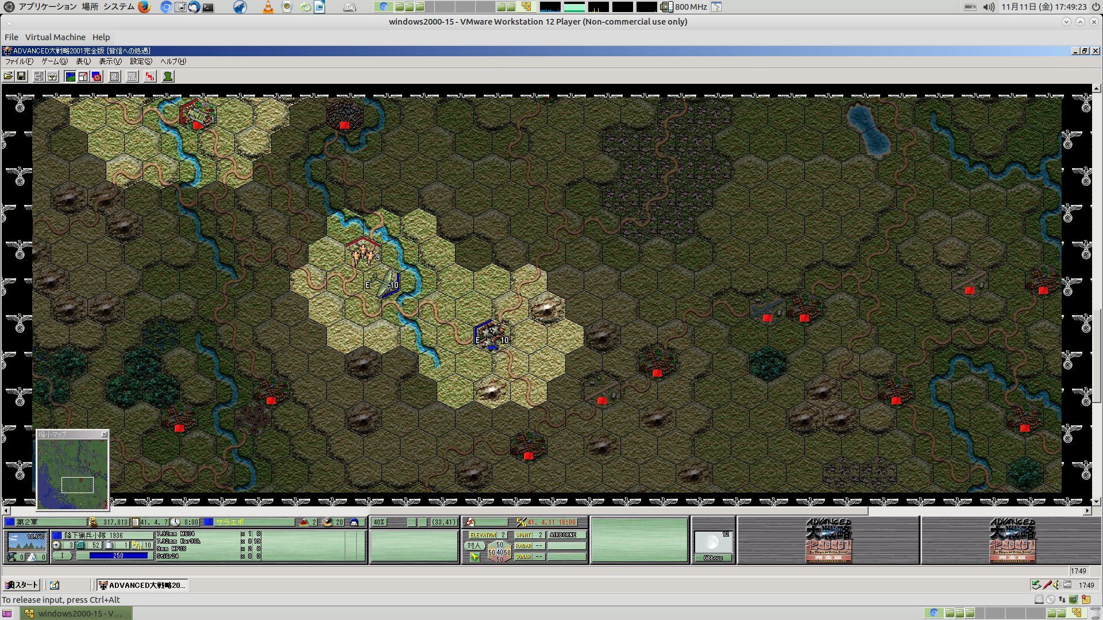End the turn with the red END icon
This screenshot has width=1103, height=620.
pyautogui.click(x=150, y=76)
